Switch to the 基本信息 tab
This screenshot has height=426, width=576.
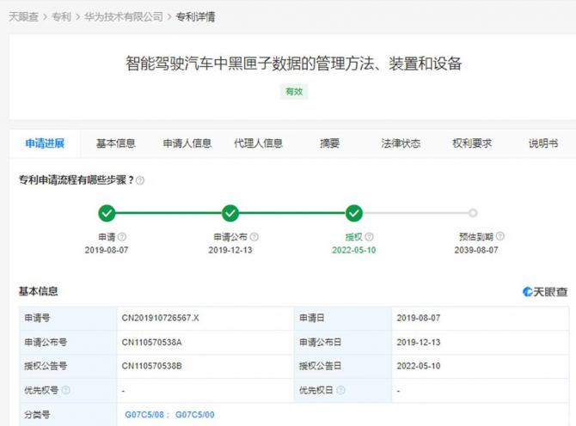click(116, 143)
